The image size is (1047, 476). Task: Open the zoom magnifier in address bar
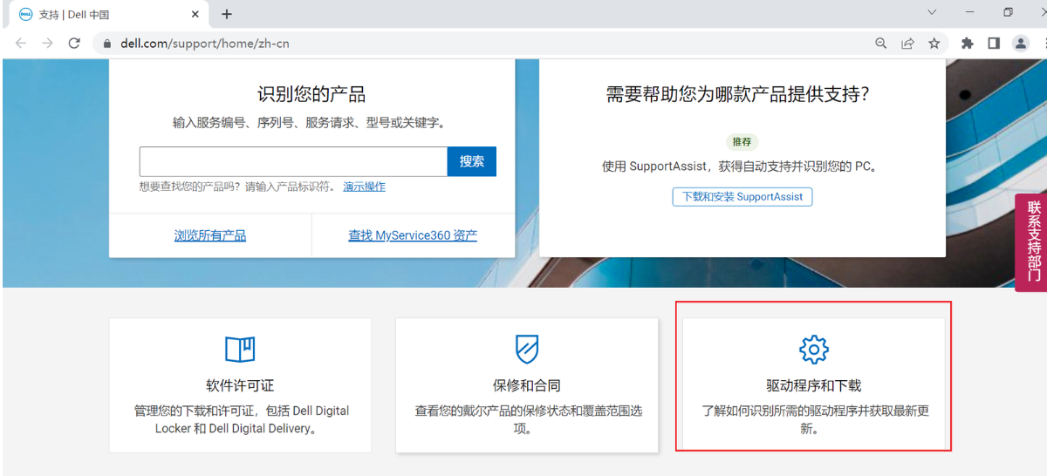tap(881, 43)
